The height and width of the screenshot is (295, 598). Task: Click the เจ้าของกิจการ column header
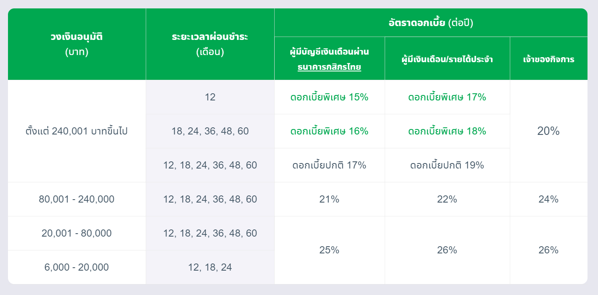coord(548,59)
